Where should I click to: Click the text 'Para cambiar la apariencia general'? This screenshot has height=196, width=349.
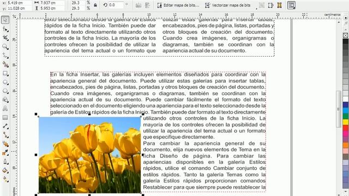click(x=194, y=143)
